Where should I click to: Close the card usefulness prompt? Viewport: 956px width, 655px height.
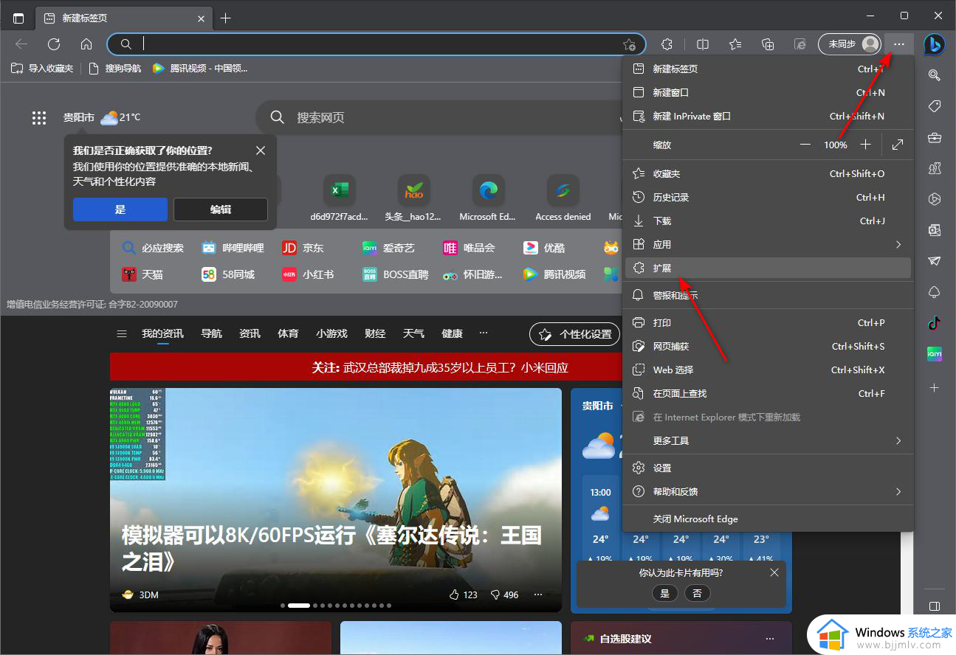[x=774, y=572]
